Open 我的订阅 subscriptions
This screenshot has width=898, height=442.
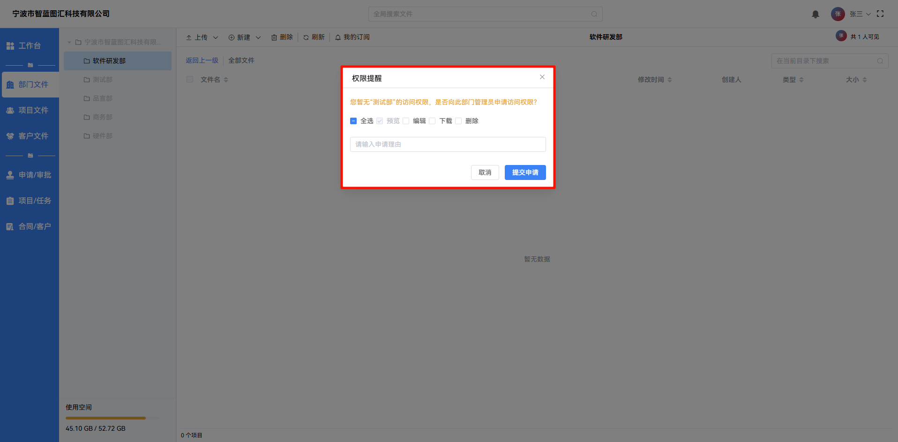pyautogui.click(x=352, y=37)
